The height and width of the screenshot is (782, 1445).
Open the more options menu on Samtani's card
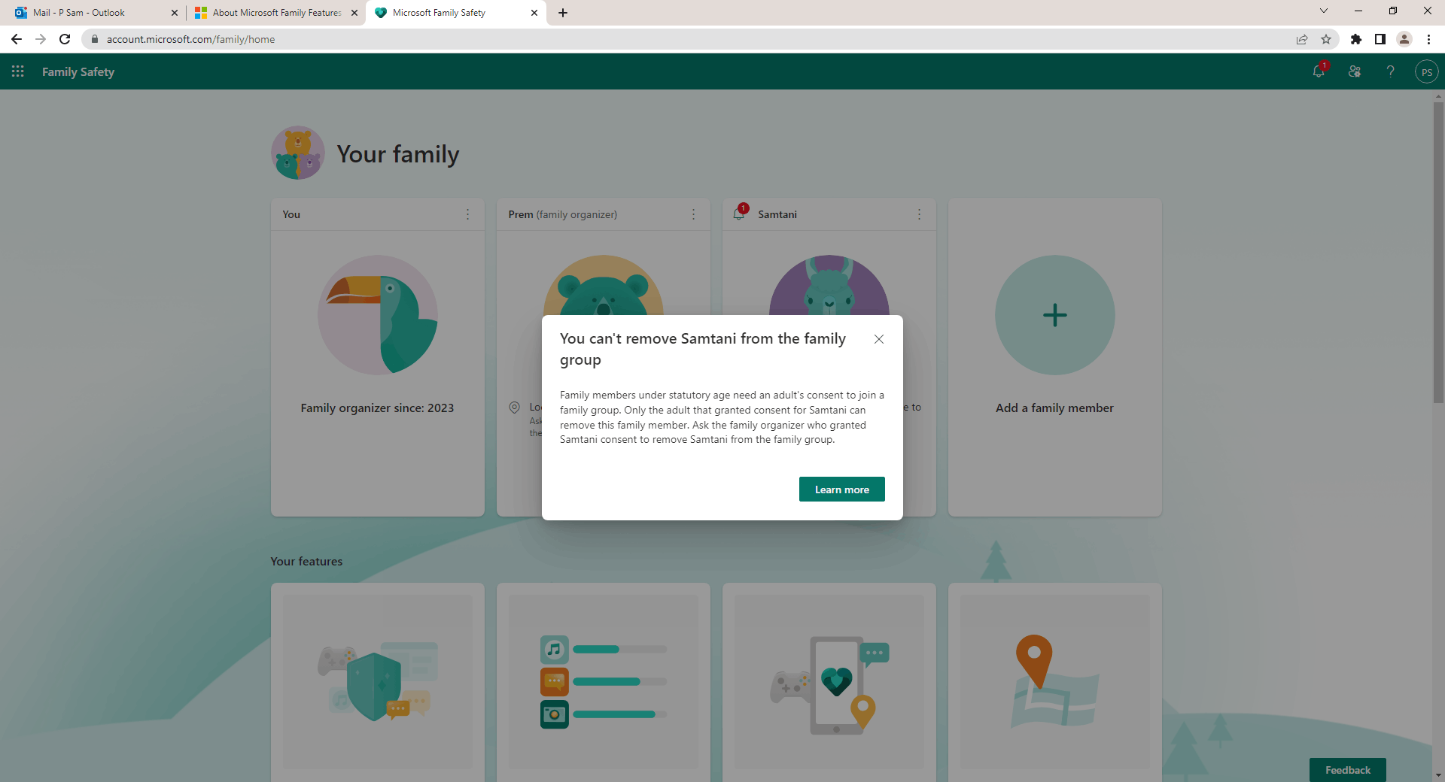[919, 214]
